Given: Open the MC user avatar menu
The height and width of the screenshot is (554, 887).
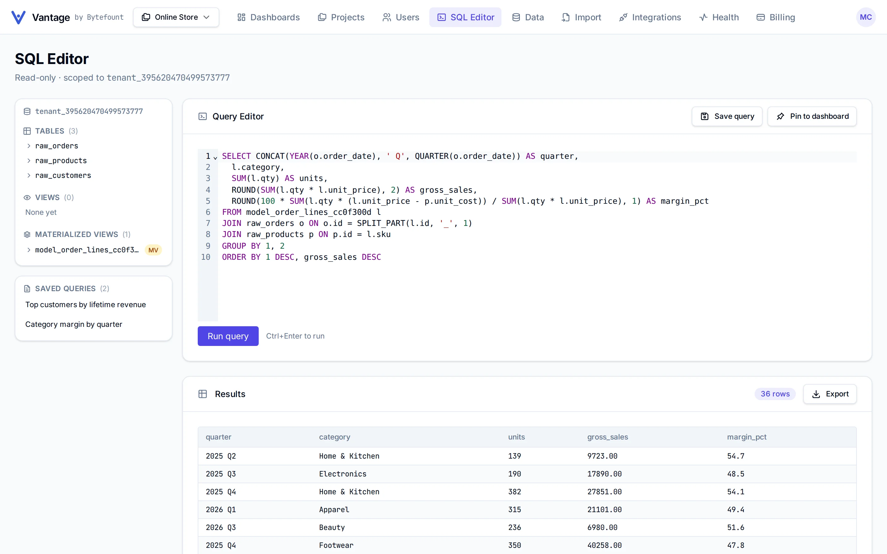Looking at the screenshot, I should (x=866, y=17).
